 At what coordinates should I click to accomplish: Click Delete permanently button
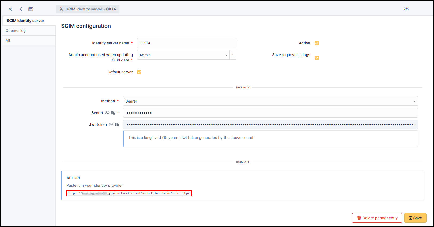tap(377, 218)
